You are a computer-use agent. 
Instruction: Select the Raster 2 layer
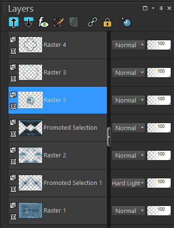pyautogui.click(x=58, y=155)
